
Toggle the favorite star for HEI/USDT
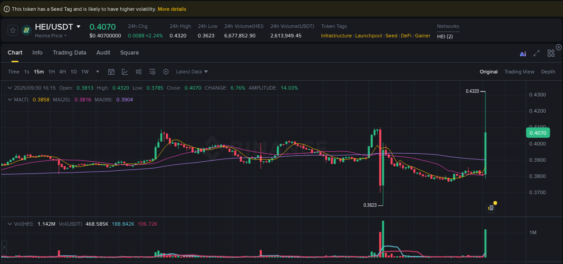pyautogui.click(x=13, y=30)
